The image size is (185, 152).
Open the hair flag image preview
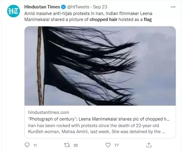100,66
